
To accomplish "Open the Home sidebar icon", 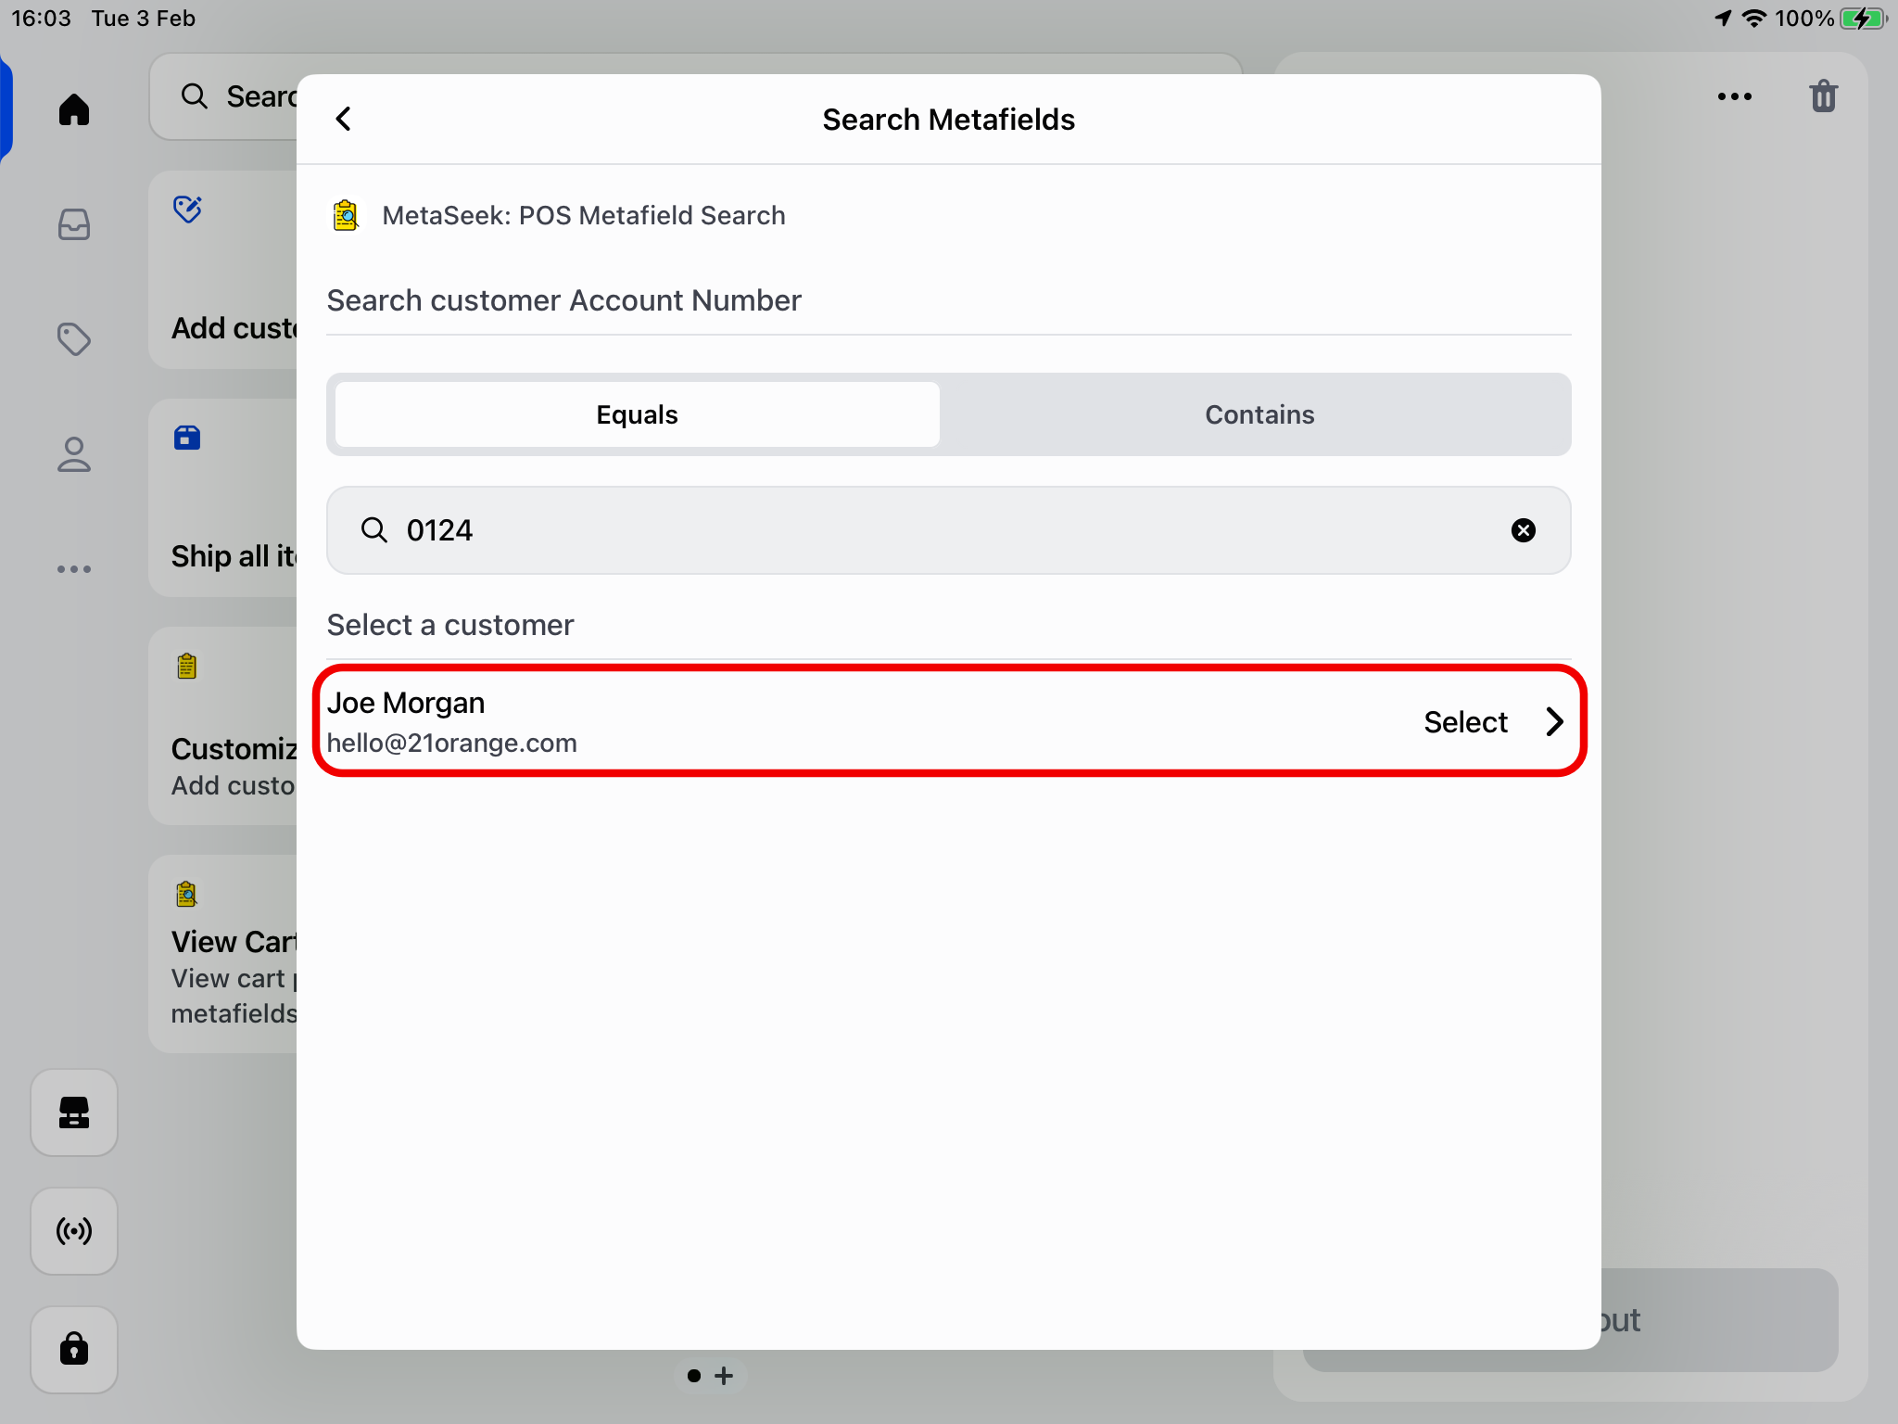I will pos(74,109).
